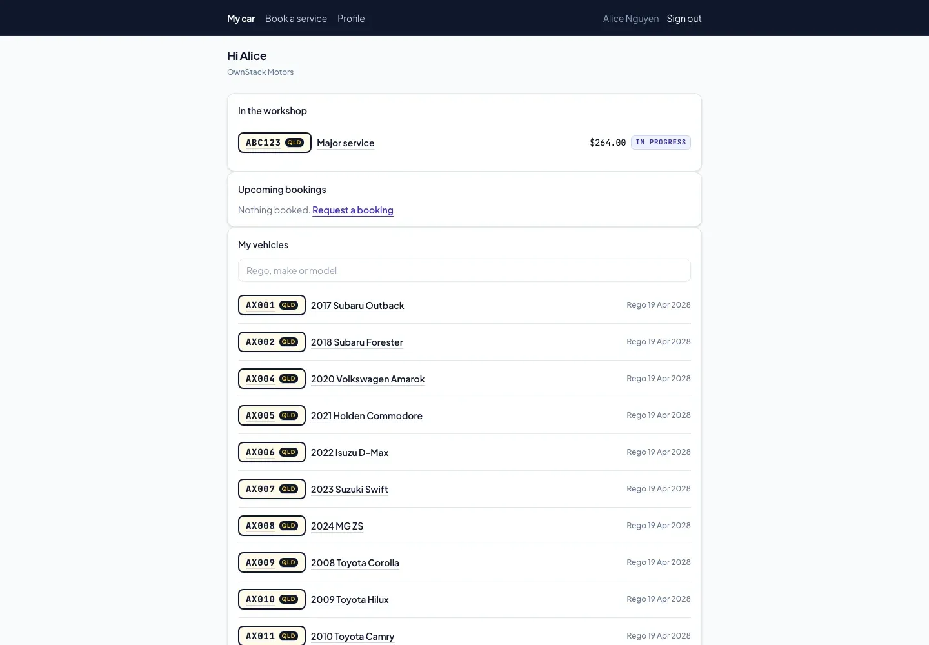Open the My car navigation tab
This screenshot has height=645, width=929.
241,18
